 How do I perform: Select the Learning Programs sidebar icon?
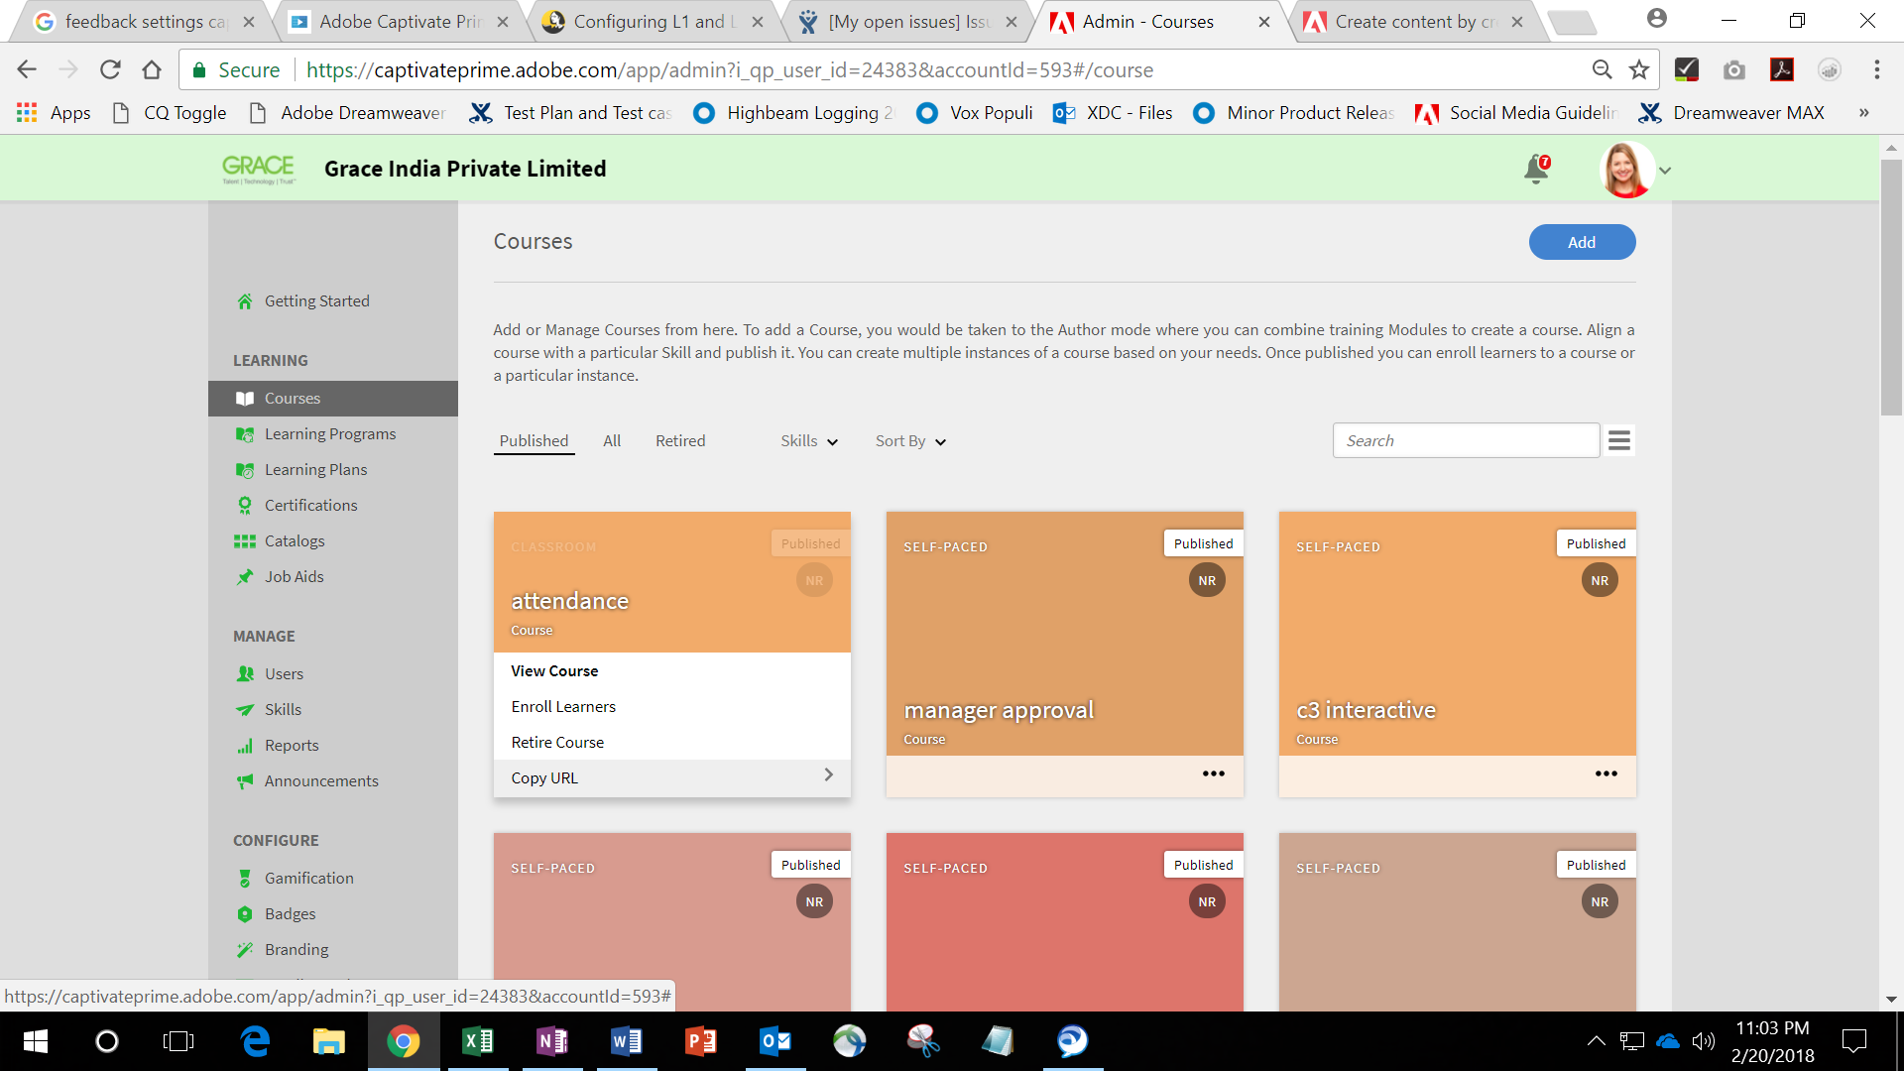point(245,433)
